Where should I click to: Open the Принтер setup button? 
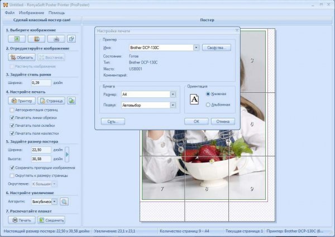(22, 101)
